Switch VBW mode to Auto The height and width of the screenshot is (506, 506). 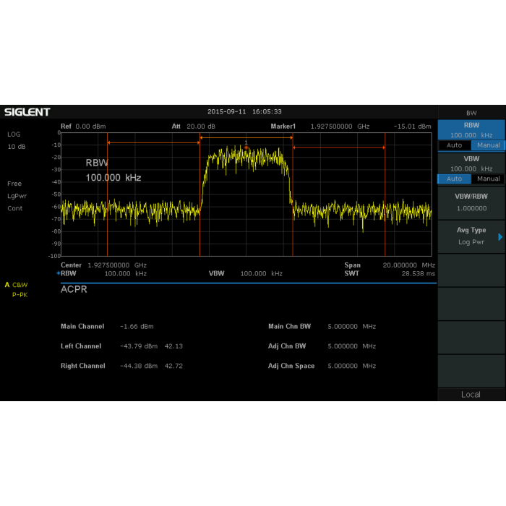[x=454, y=179]
